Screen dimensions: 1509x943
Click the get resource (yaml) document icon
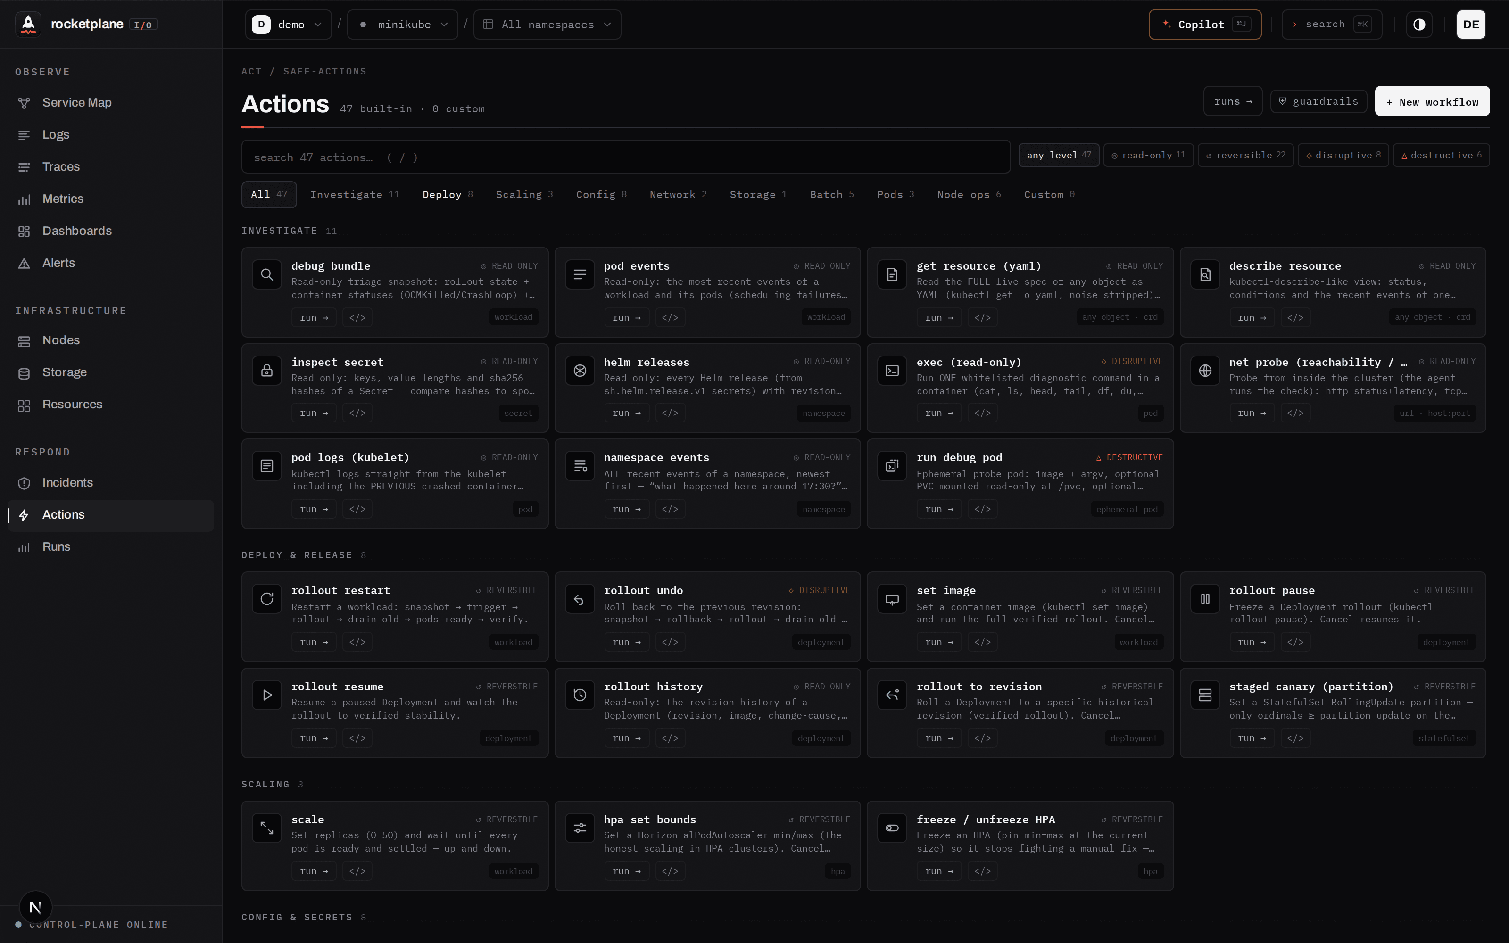(x=892, y=274)
